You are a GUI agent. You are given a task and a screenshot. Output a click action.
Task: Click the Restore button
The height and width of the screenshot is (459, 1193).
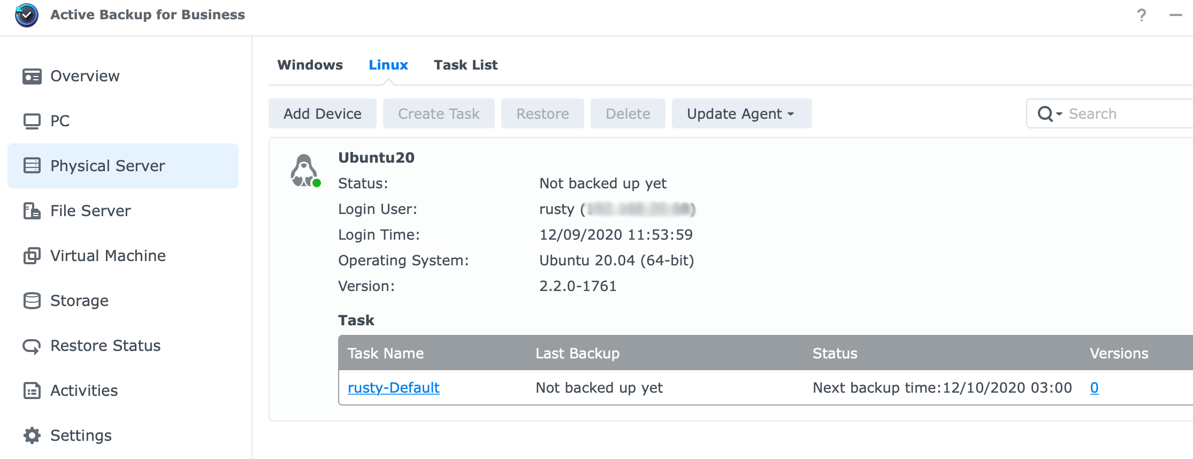coord(542,113)
